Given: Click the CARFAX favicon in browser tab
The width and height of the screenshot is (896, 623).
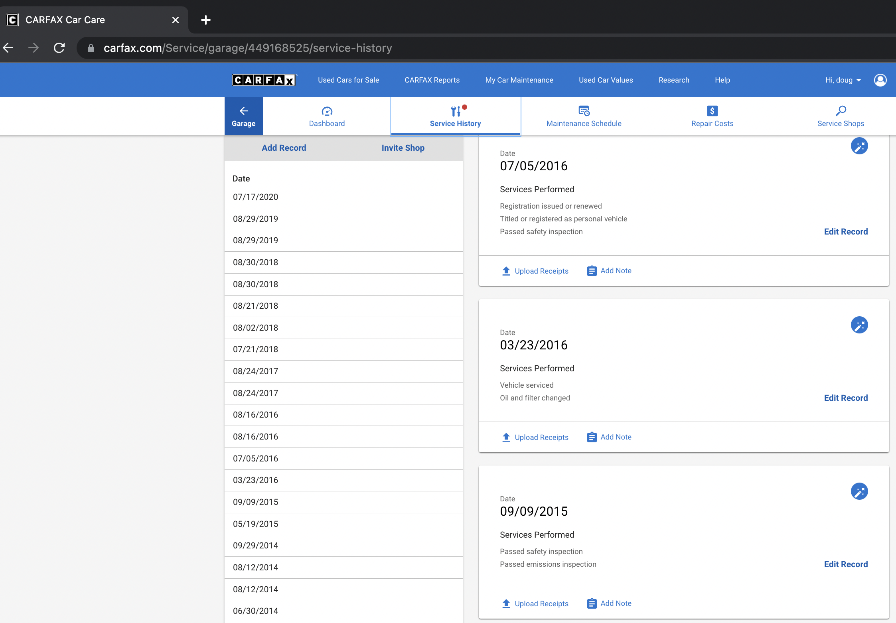Looking at the screenshot, I should (x=13, y=20).
